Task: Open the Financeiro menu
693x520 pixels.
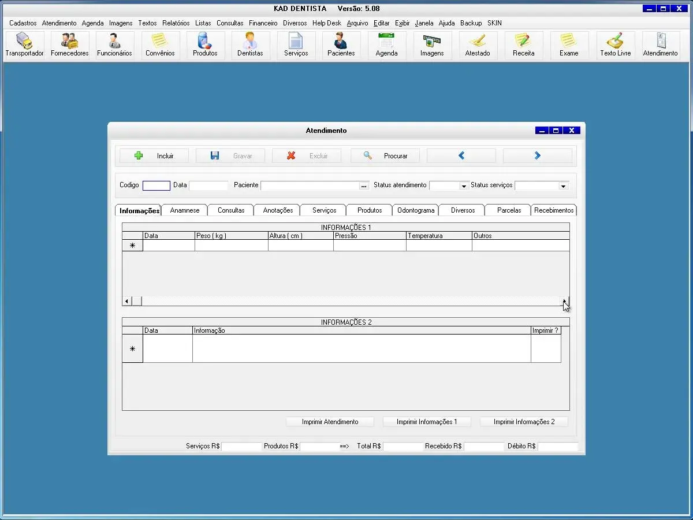Action: click(263, 23)
